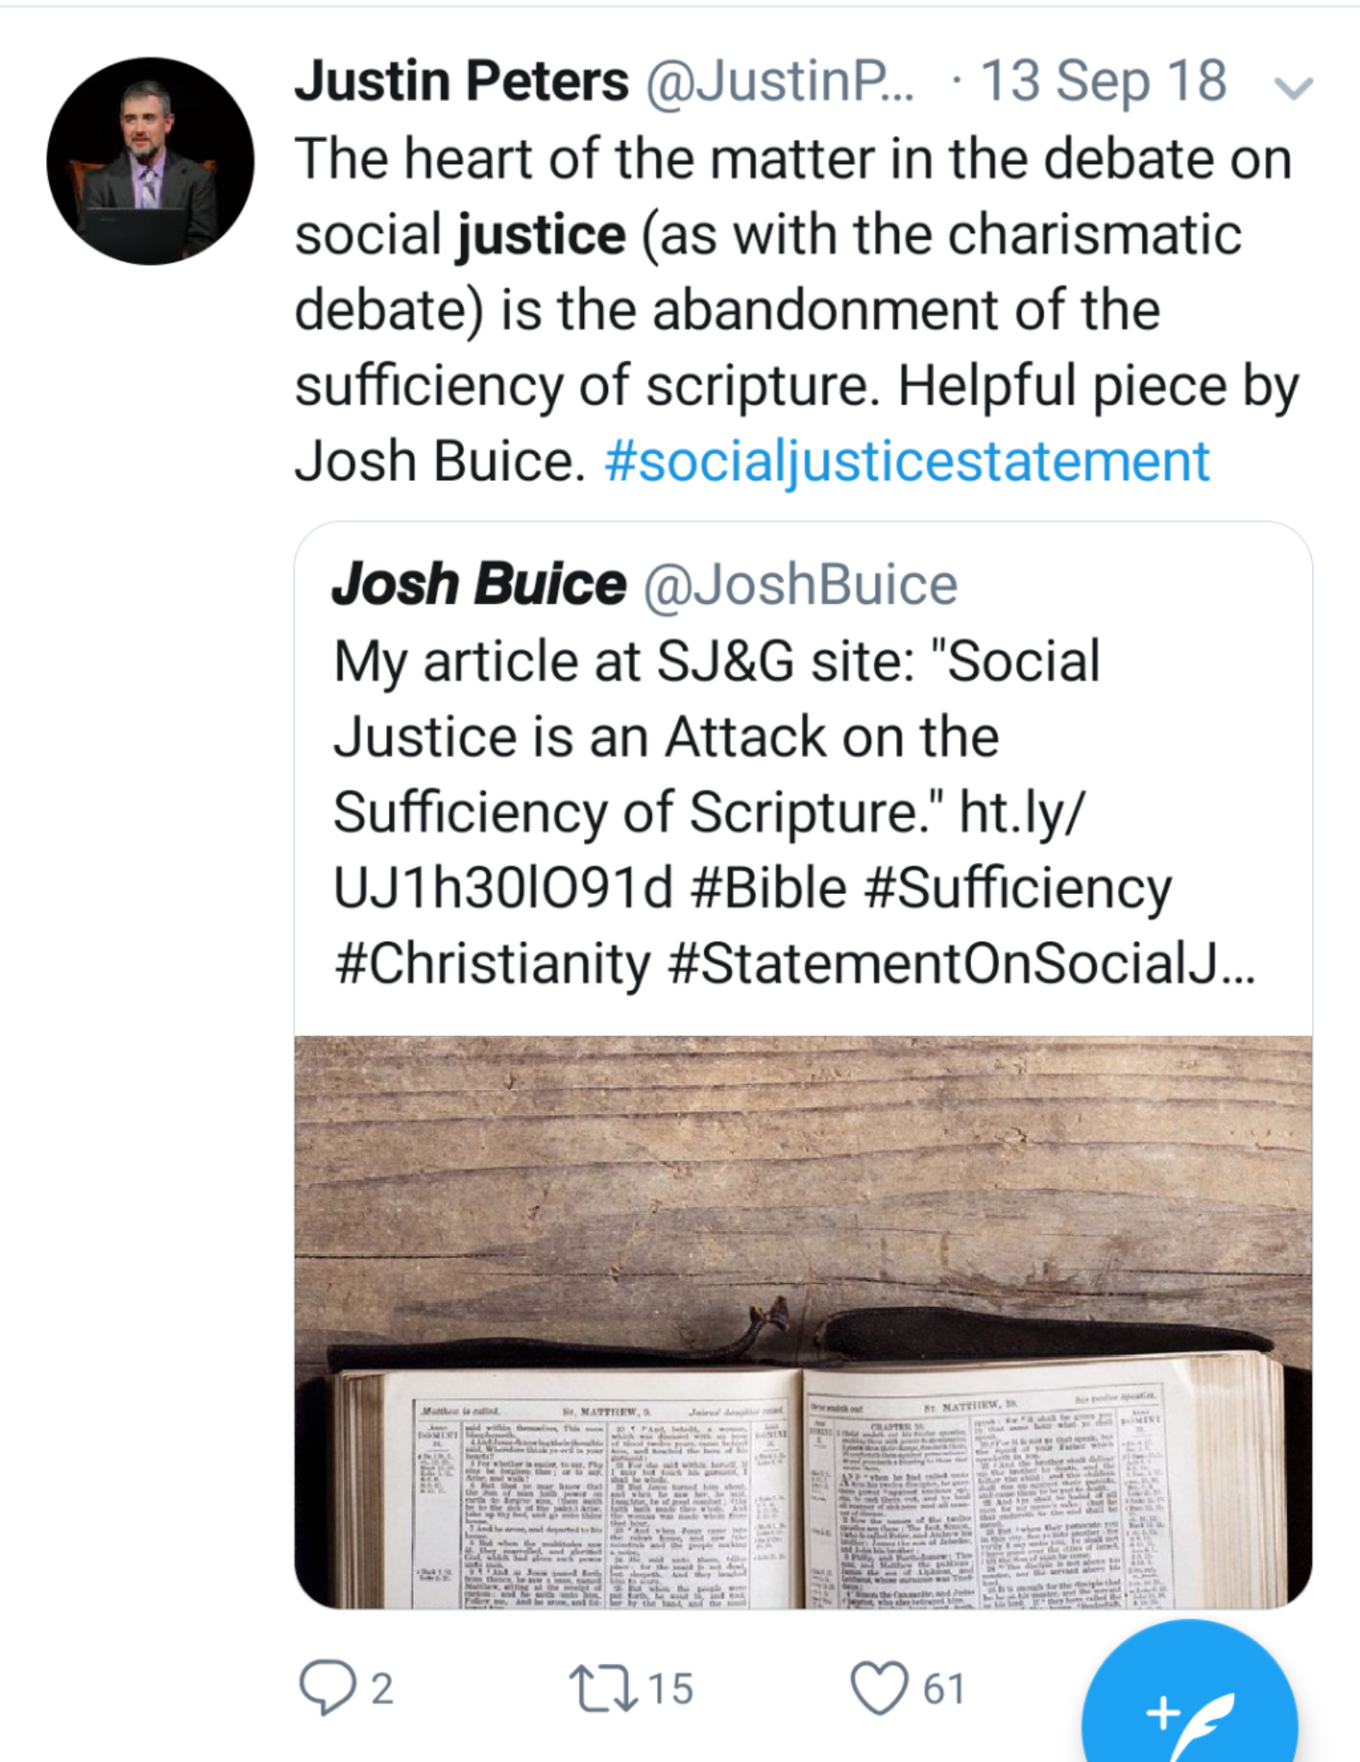Tap the 13 Sep 18 timestamp
This screenshot has height=1762, width=1360.
1104,82
